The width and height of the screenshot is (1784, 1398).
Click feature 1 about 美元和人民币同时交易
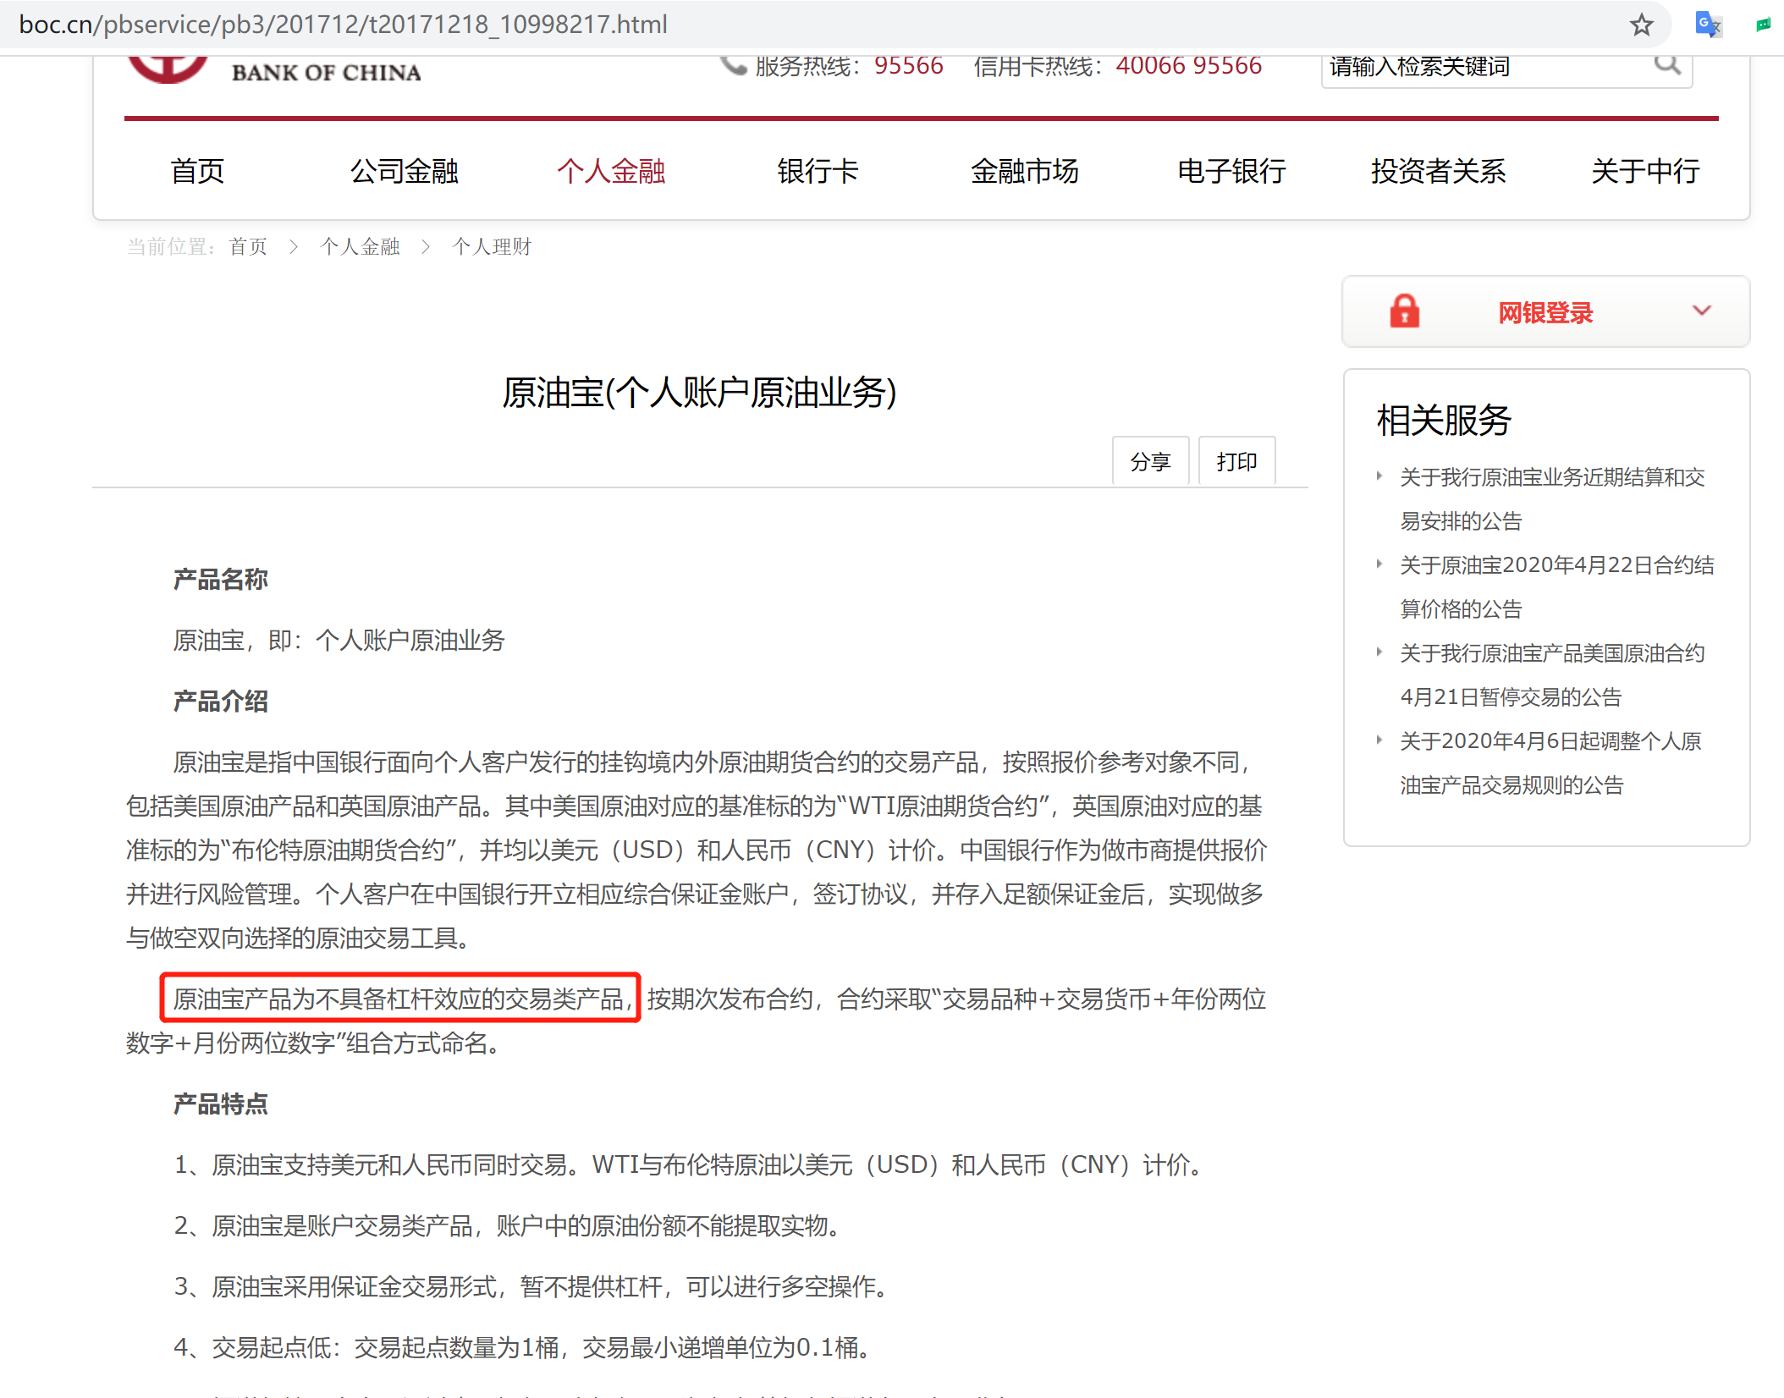(x=691, y=1165)
